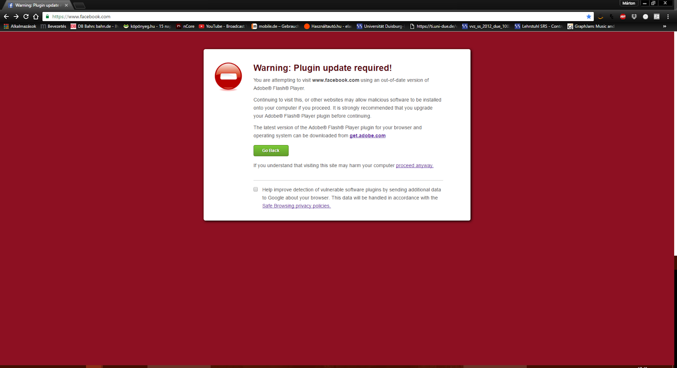The image size is (677, 368).
Task: Open the YouTube - Broadcast bookmark
Action: point(222,26)
